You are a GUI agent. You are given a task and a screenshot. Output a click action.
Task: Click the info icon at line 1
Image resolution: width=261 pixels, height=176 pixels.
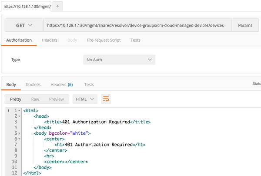click(x=9, y=111)
